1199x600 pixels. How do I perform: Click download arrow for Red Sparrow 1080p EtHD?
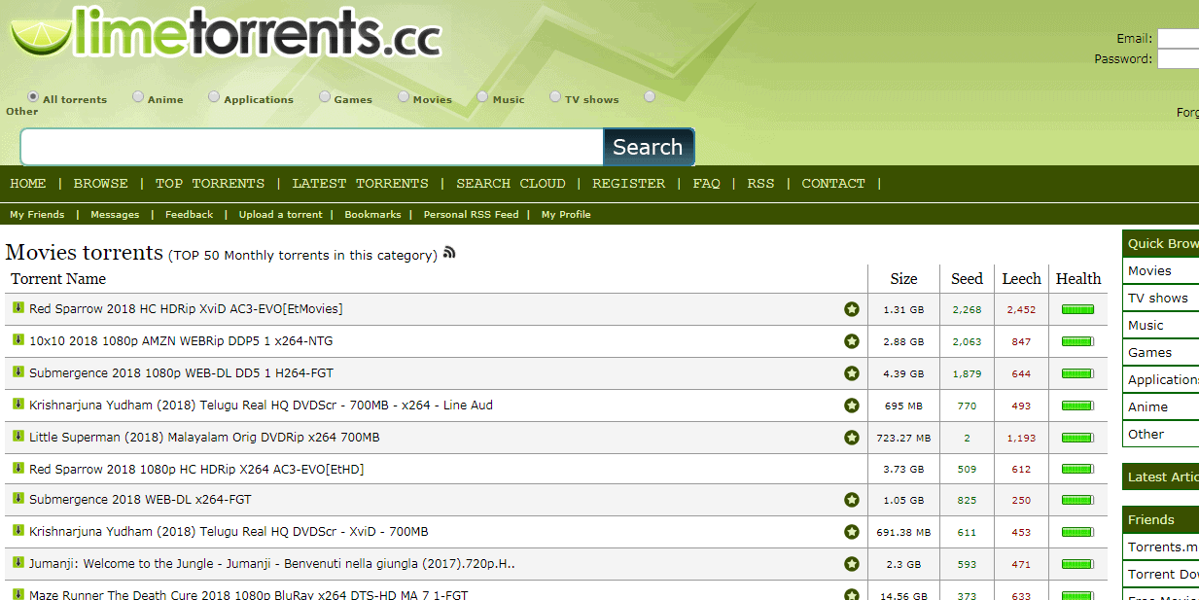[x=18, y=469]
